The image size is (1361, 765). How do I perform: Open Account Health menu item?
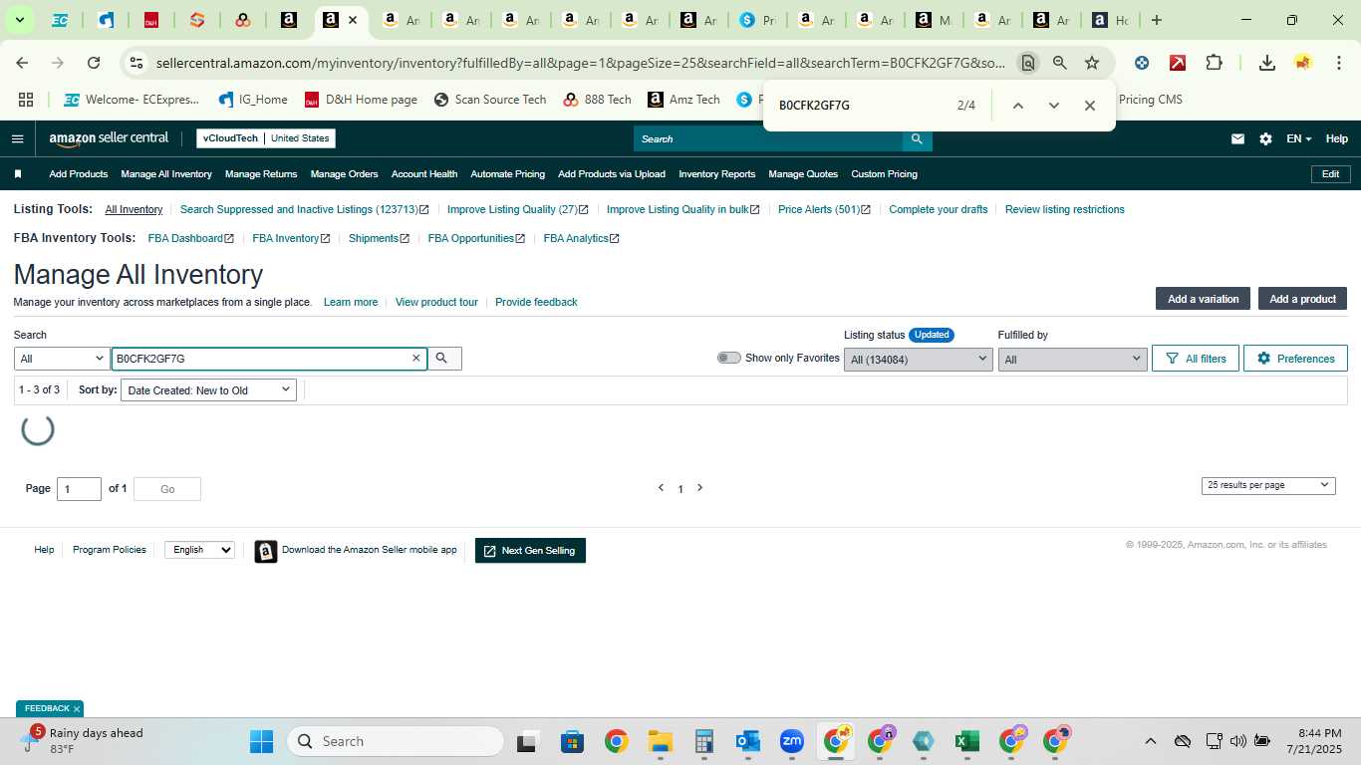pyautogui.click(x=424, y=174)
